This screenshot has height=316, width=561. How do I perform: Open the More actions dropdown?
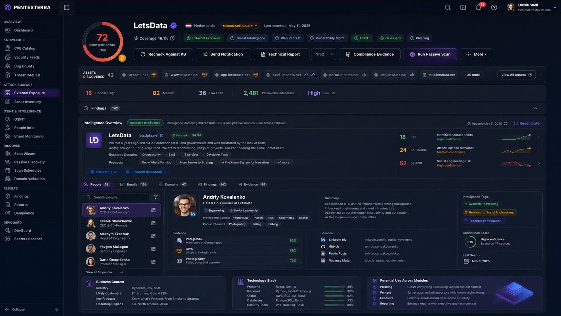[x=476, y=54]
